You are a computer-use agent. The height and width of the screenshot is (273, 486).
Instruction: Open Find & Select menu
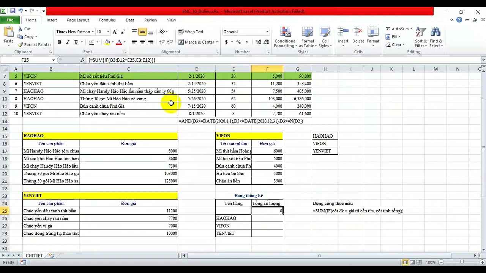point(436,37)
